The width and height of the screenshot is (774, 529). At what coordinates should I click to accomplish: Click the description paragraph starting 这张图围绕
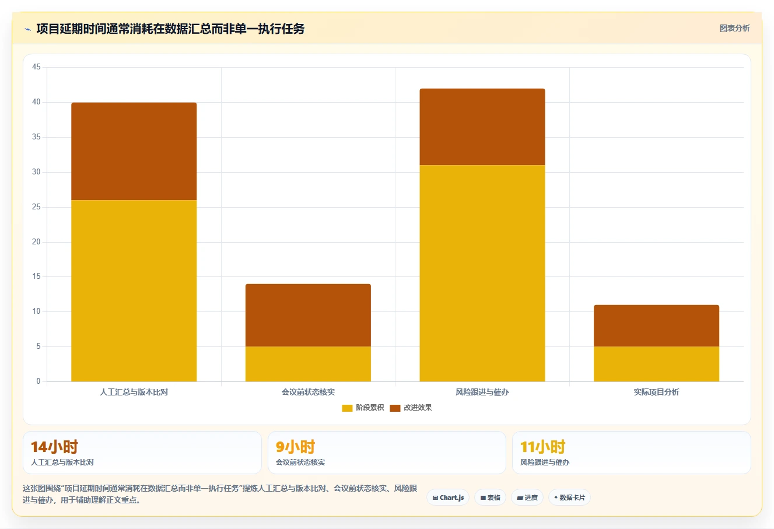point(220,494)
